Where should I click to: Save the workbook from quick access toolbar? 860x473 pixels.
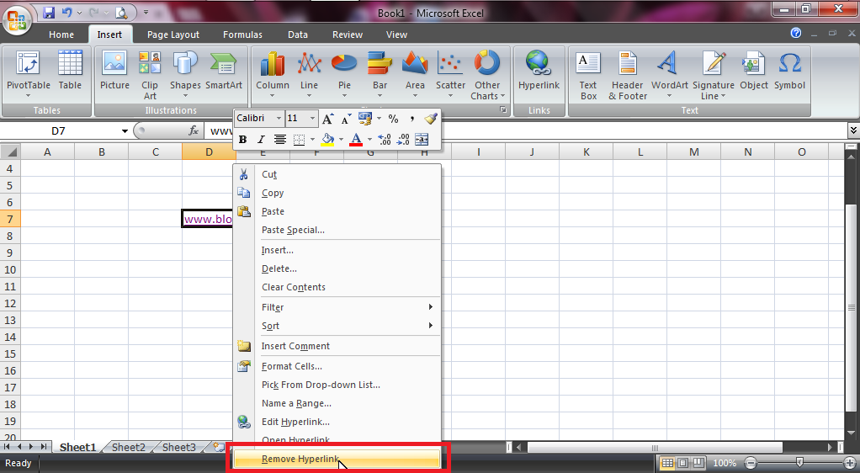click(49, 12)
